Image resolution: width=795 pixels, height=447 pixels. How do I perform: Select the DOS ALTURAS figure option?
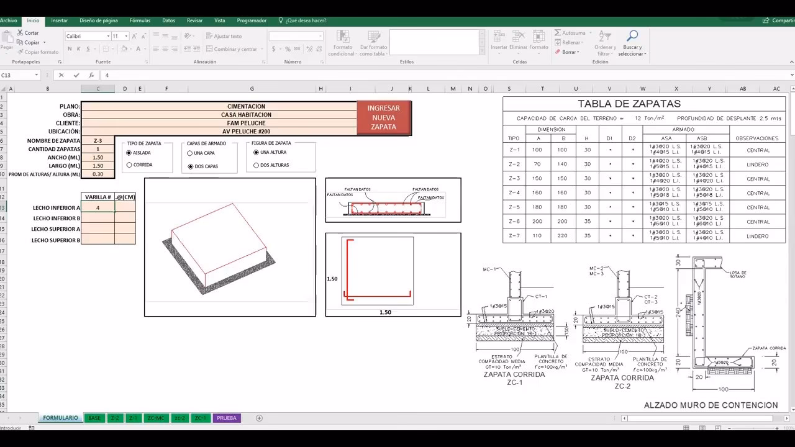(x=256, y=165)
